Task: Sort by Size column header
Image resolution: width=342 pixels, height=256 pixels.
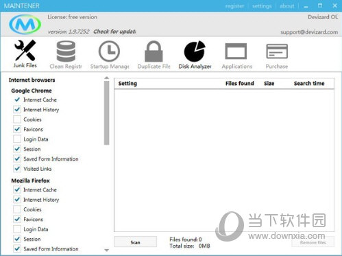Action: click(x=269, y=84)
